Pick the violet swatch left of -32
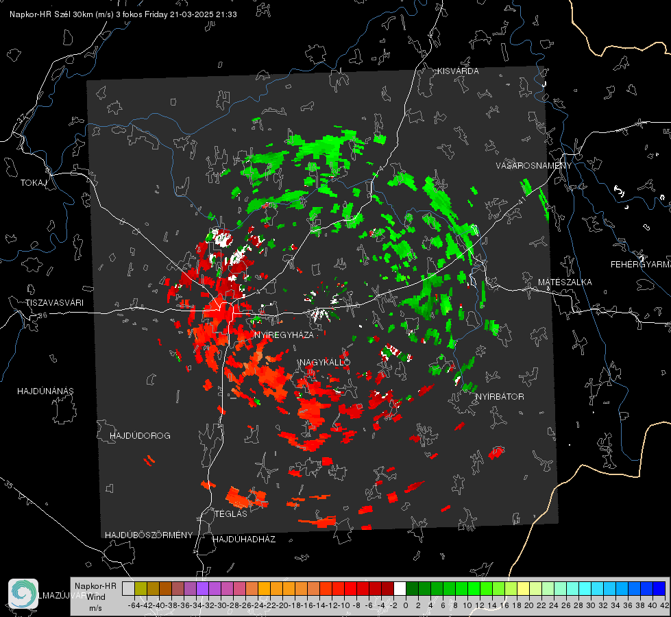 pos(202,588)
